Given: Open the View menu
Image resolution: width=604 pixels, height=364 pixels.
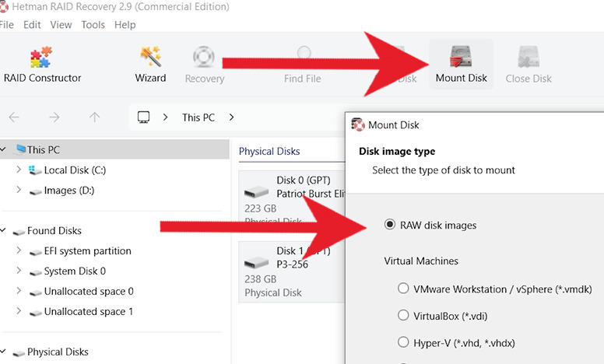Looking at the screenshot, I should pos(61,25).
